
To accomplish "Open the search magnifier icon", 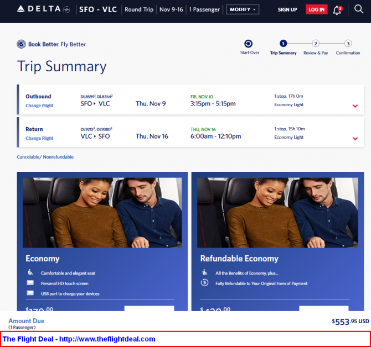I will coord(359,9).
